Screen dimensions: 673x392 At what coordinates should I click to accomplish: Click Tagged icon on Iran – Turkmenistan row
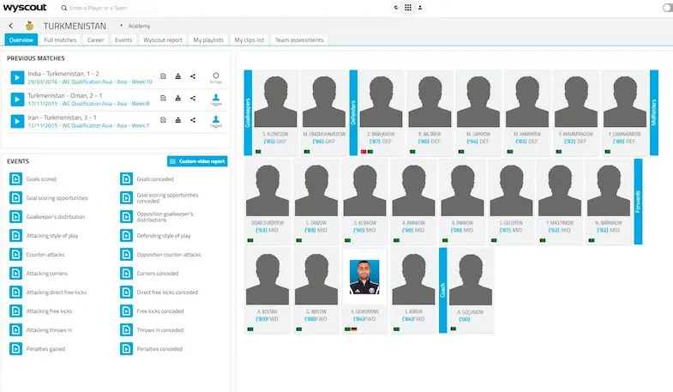(x=216, y=120)
